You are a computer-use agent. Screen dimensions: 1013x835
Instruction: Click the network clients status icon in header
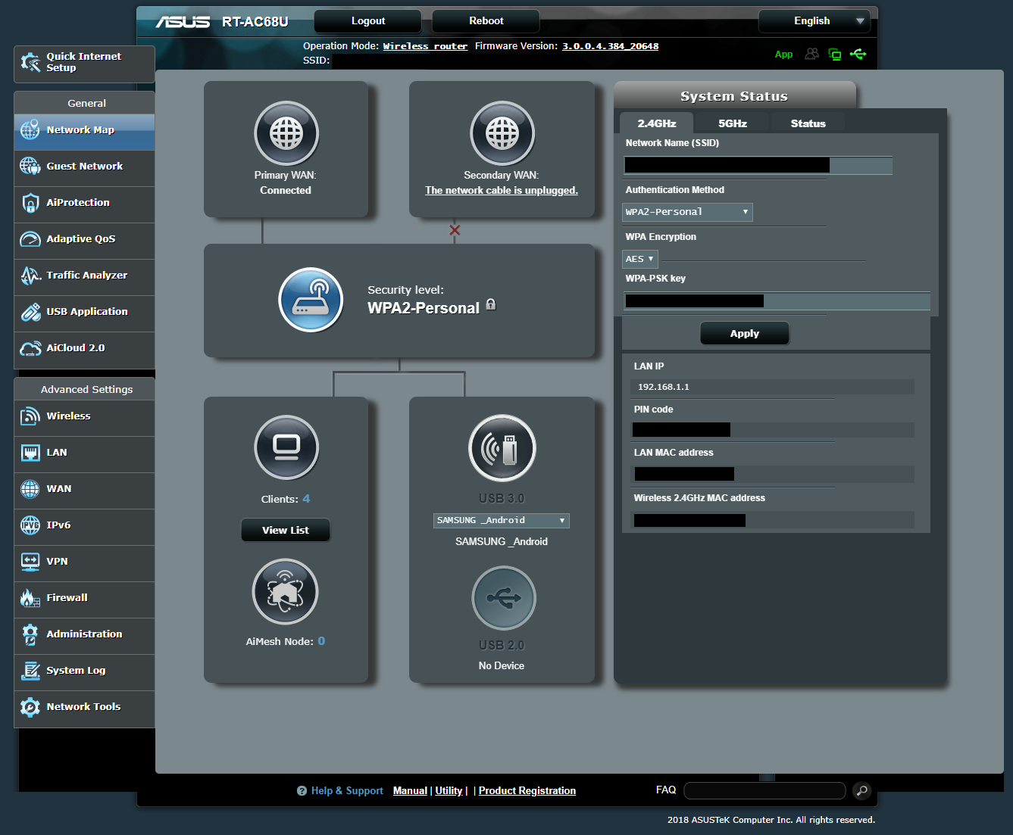tap(835, 55)
